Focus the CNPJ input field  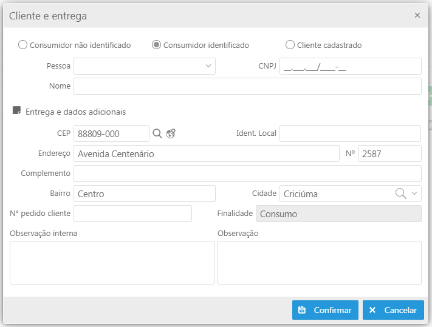pos(351,66)
